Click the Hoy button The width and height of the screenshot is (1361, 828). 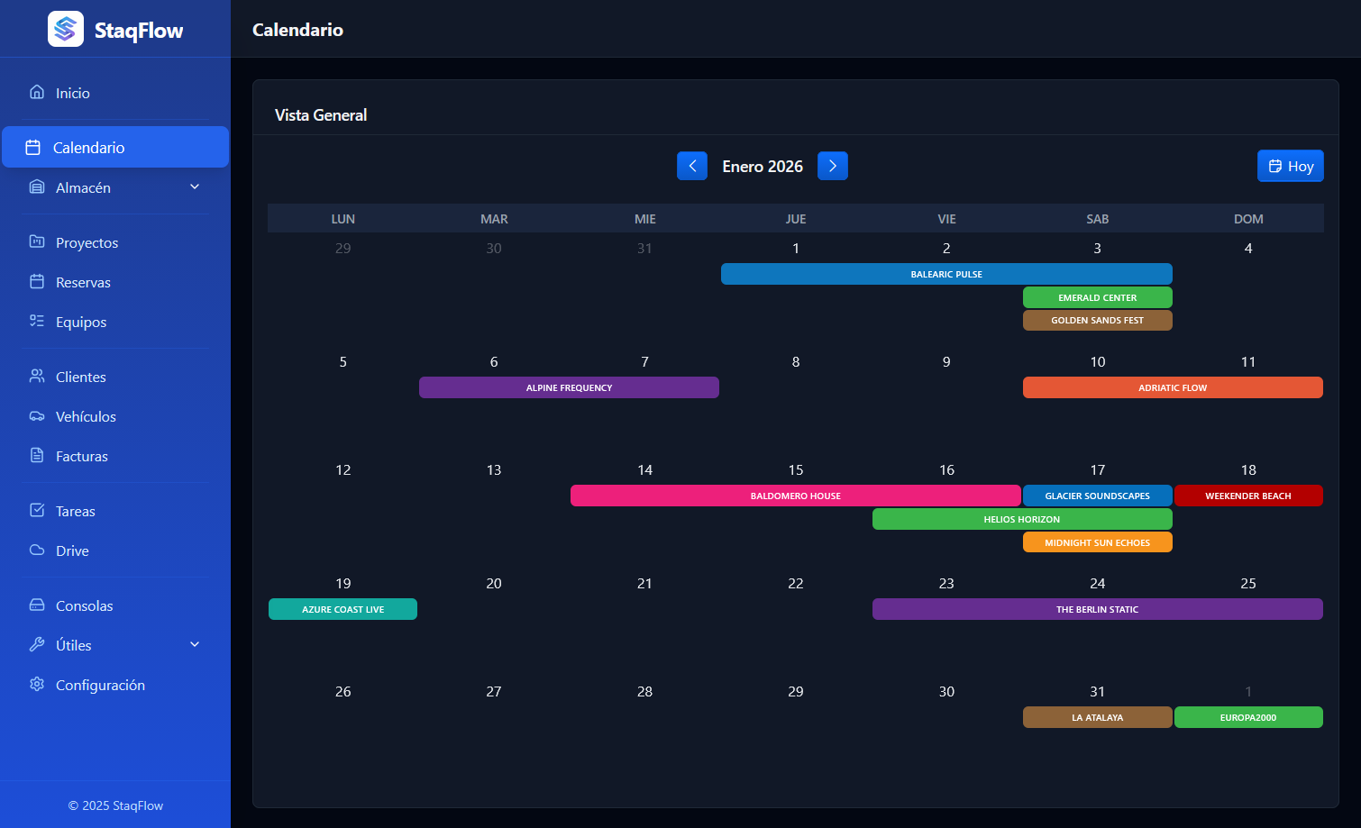1291,166
